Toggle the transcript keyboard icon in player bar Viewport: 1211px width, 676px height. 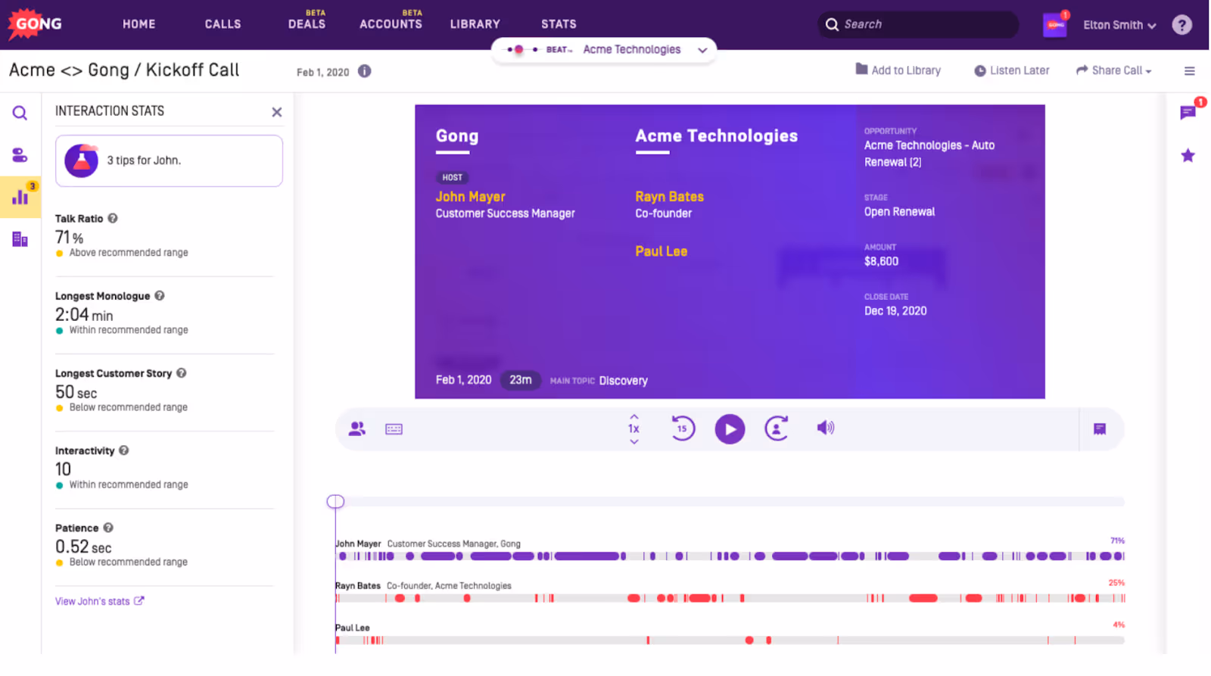click(394, 429)
